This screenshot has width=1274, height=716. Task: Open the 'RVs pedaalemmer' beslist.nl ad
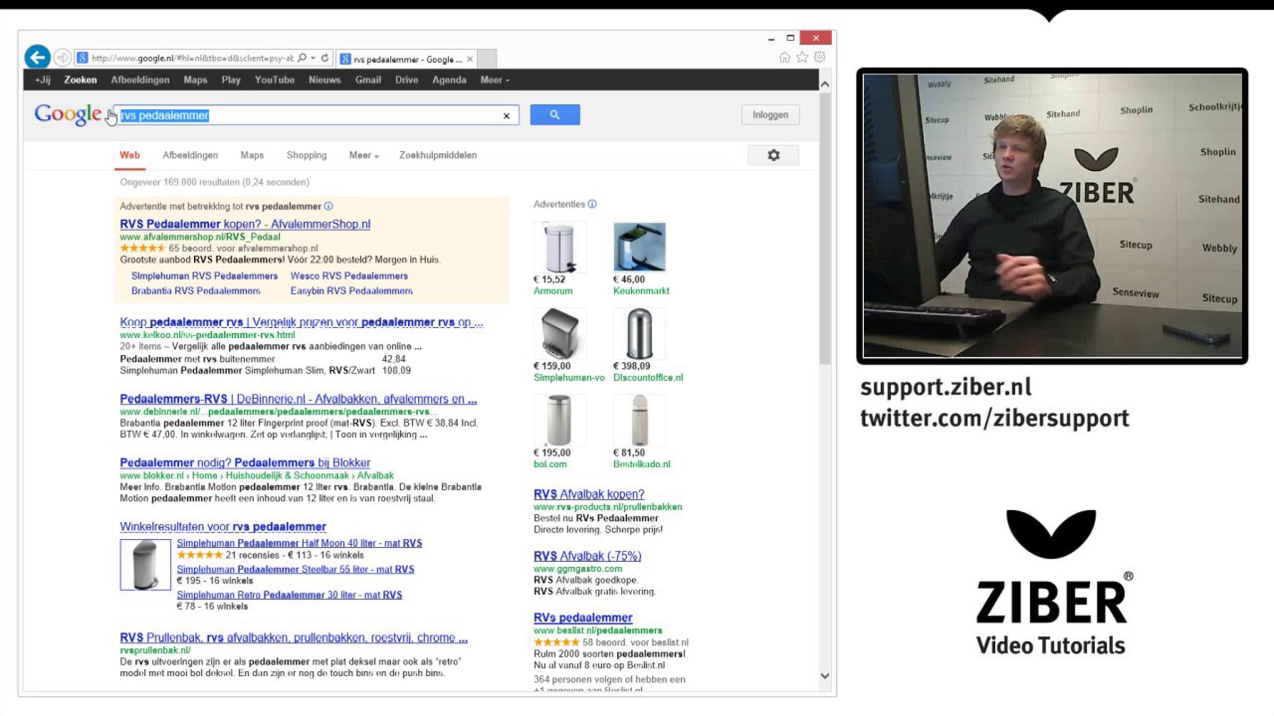[583, 618]
